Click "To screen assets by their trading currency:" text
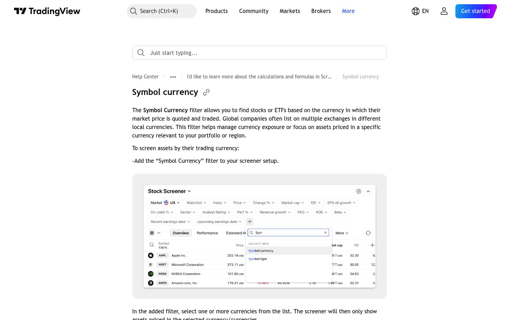 tap(186, 148)
